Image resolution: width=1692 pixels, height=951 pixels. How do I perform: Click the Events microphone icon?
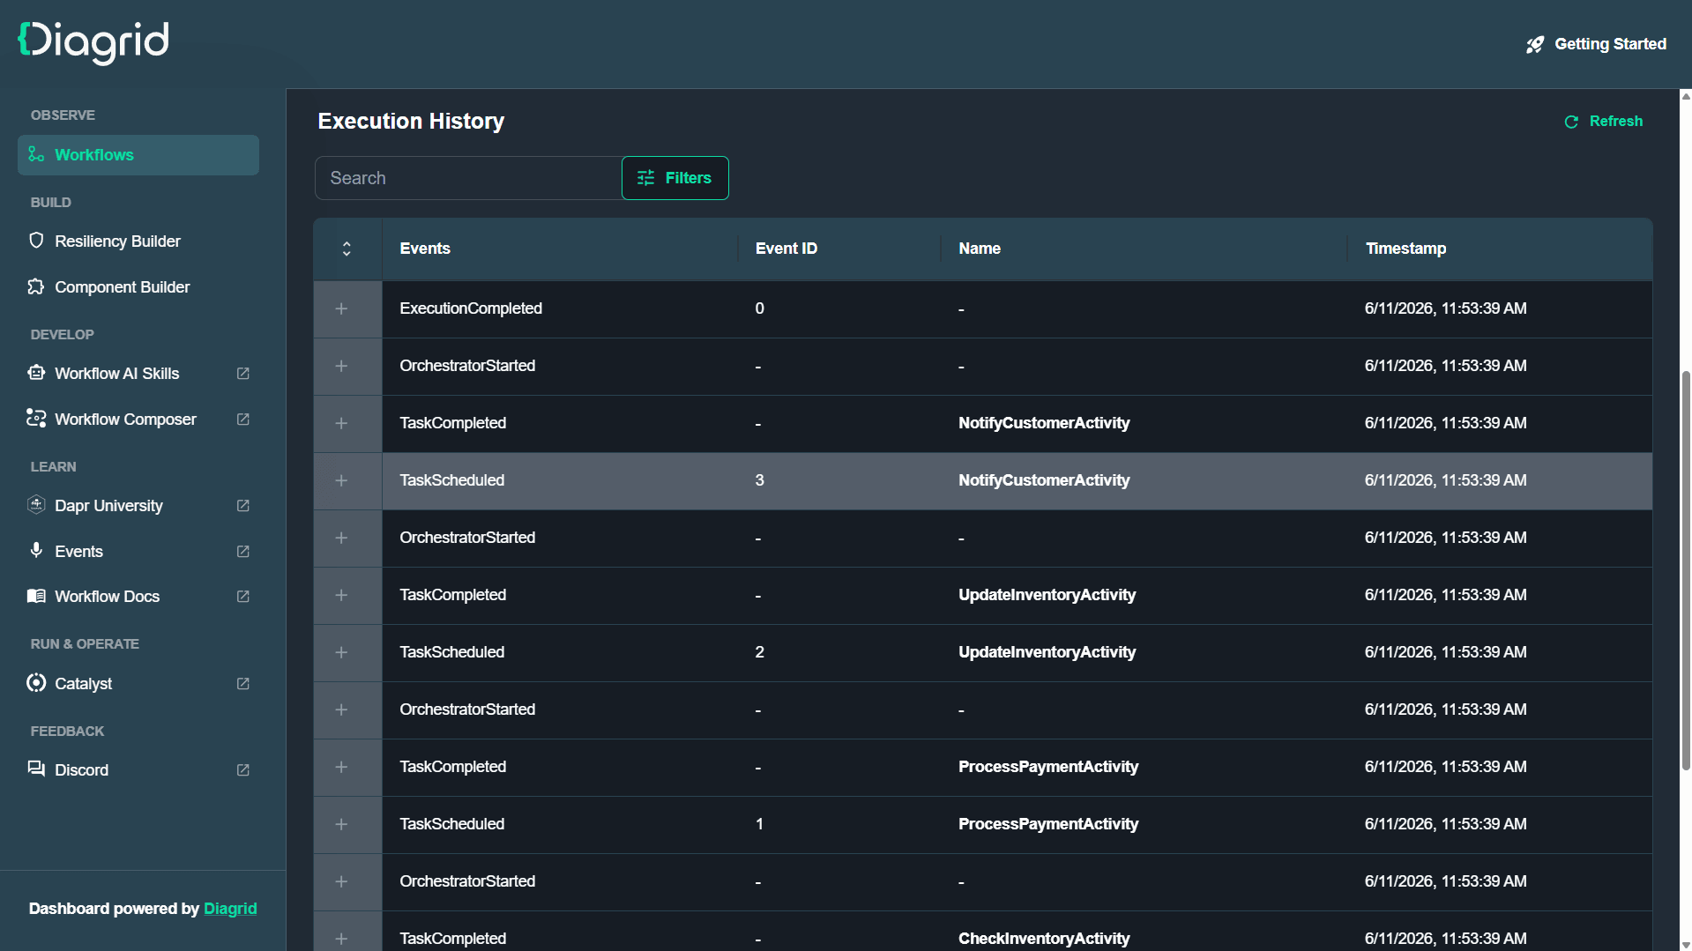(x=36, y=551)
